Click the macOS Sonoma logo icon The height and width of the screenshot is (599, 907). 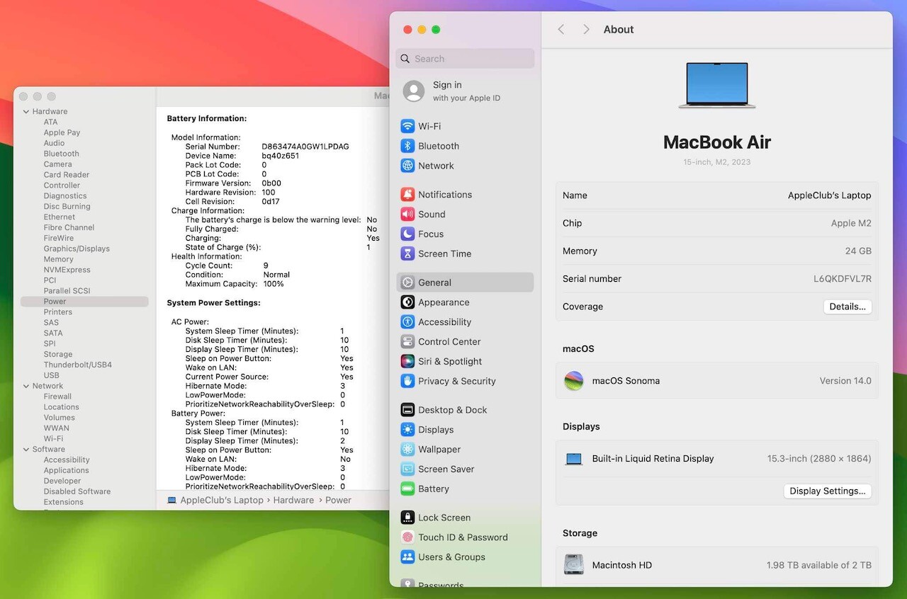coord(574,381)
